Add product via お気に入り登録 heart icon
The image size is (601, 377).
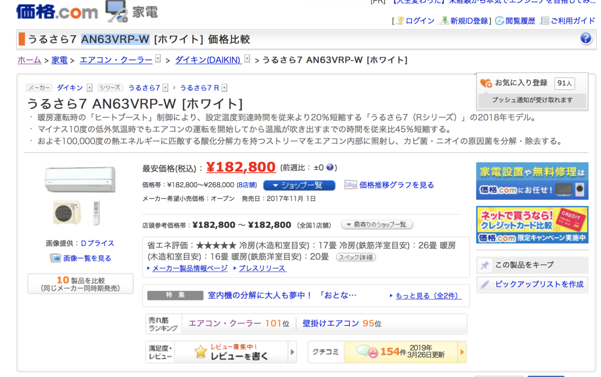(486, 83)
